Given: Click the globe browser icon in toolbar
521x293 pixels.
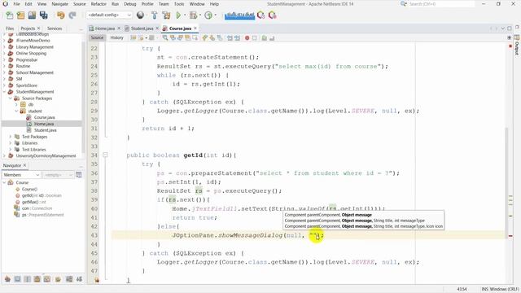Looking at the screenshot, I should (x=140, y=15).
